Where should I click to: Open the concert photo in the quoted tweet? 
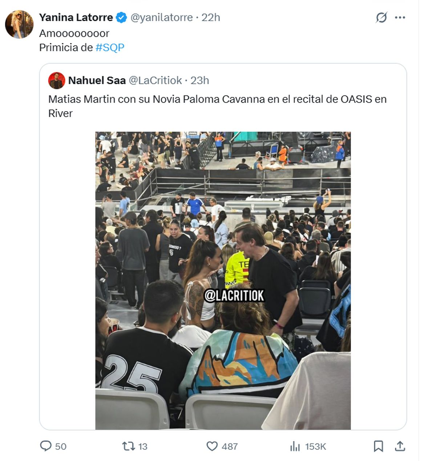tap(223, 280)
